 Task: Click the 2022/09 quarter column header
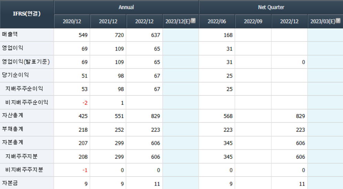tap(253, 21)
